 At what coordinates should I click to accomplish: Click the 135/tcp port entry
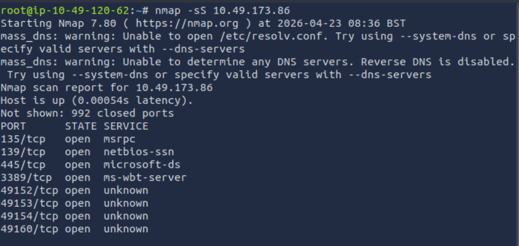coord(23,139)
